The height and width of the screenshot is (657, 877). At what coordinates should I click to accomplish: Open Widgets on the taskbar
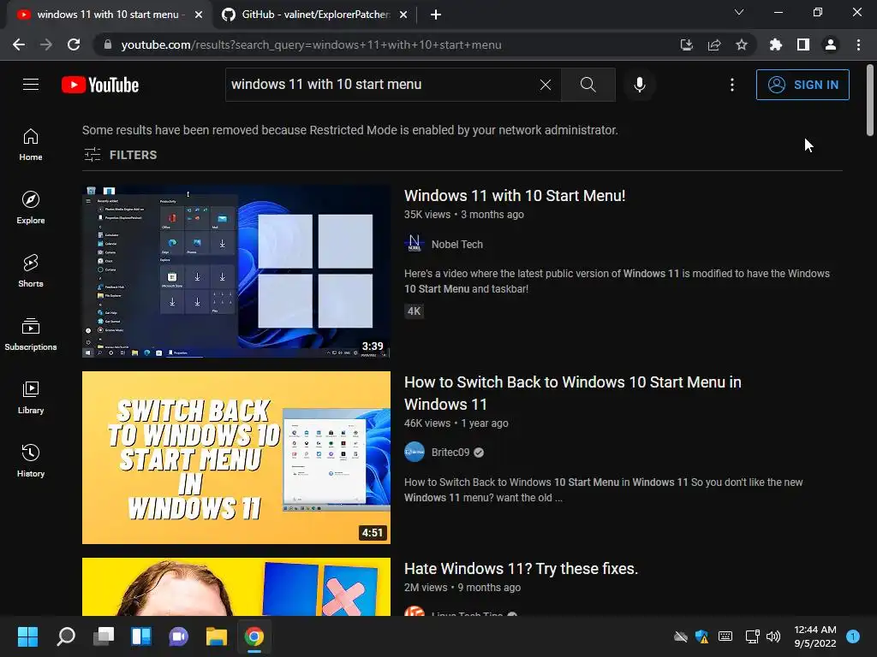click(x=141, y=636)
